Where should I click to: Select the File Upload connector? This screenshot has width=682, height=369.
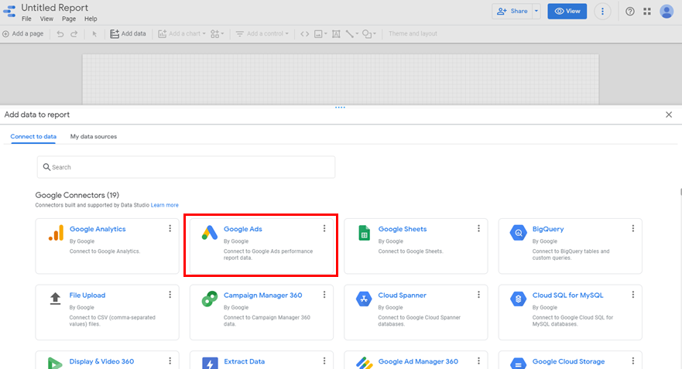click(x=107, y=312)
